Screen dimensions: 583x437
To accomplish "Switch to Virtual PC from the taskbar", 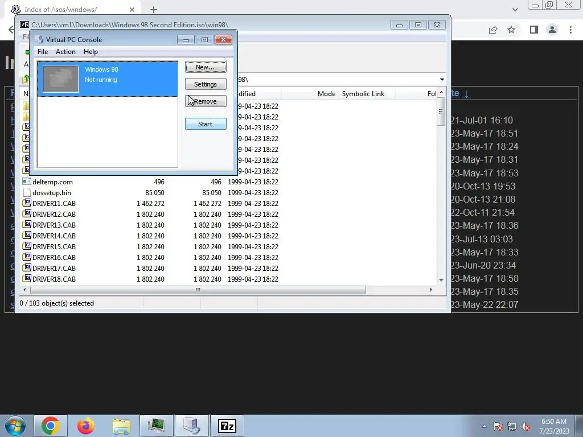I will tap(191, 426).
